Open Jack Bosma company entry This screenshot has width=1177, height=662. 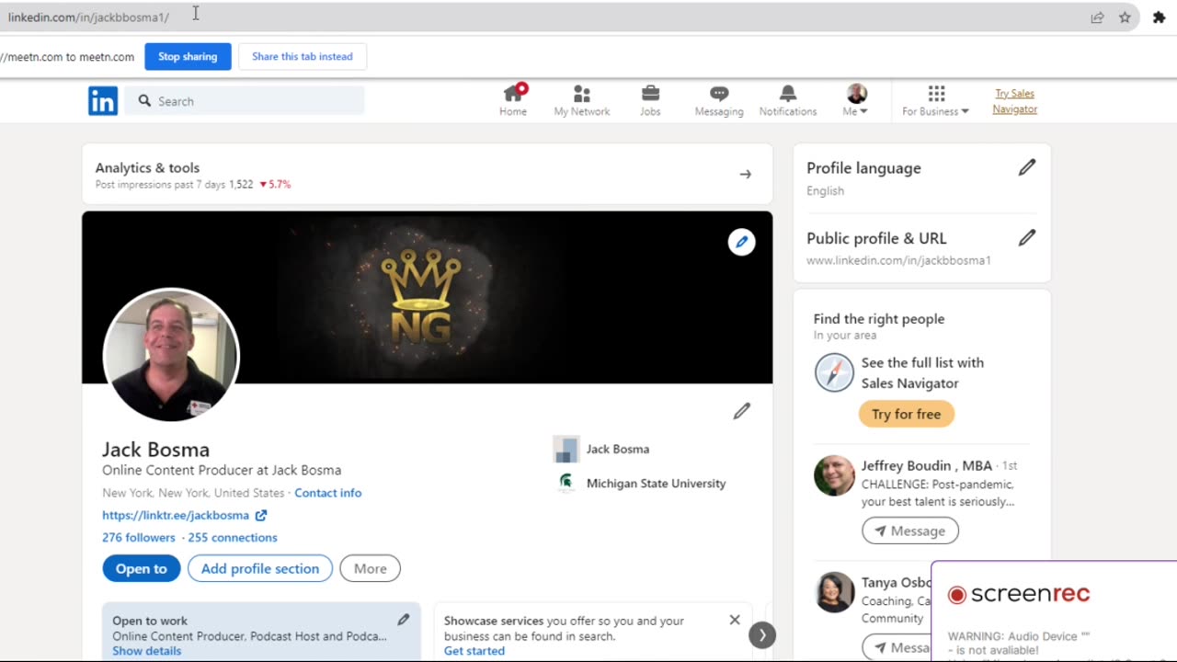(x=602, y=449)
